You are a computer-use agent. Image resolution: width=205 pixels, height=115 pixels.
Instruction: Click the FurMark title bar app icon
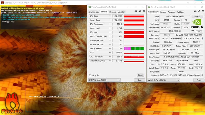(2, 3)
